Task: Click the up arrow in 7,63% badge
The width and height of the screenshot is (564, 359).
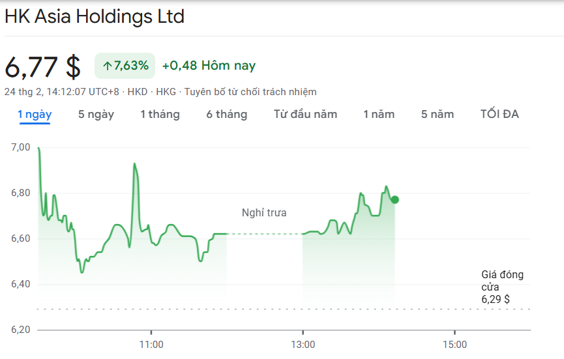Action: point(107,66)
